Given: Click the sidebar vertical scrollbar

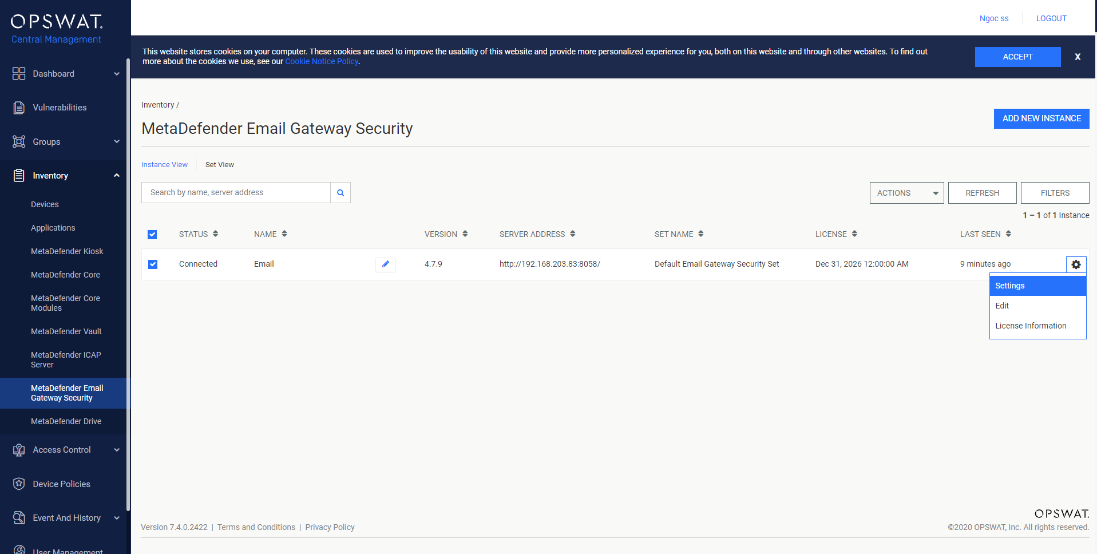Looking at the screenshot, I should coord(128,284).
